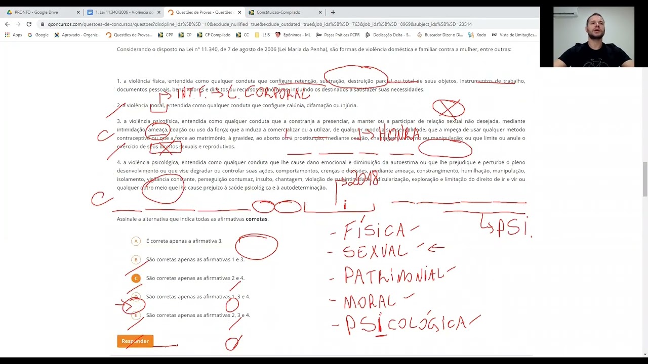Open the Apps bookmark shortcut
648x364 pixels.
(14, 35)
